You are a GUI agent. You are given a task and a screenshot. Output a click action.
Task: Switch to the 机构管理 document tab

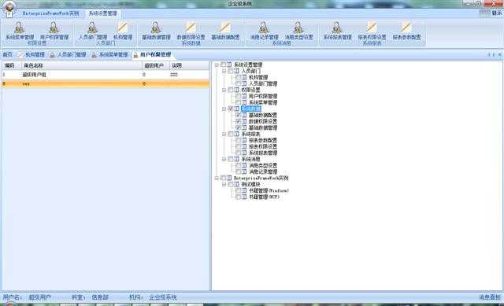pyautogui.click(x=31, y=54)
